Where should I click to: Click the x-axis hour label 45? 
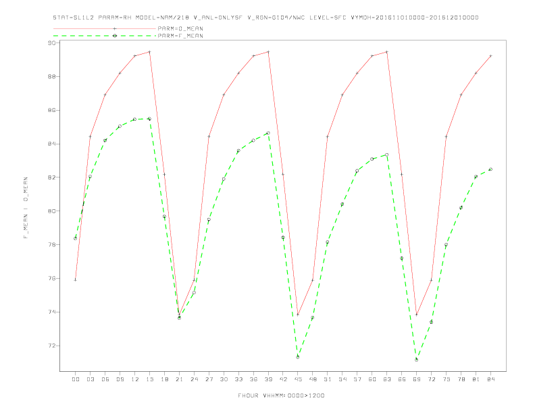pos(298,379)
